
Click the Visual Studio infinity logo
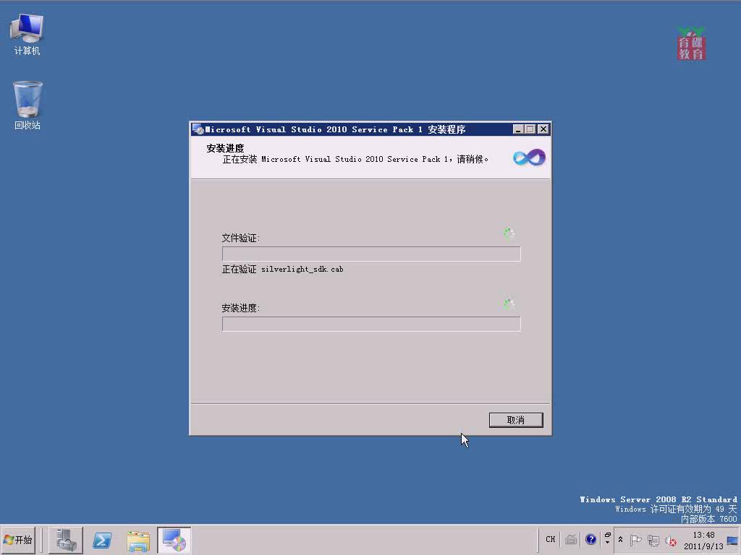pos(529,157)
